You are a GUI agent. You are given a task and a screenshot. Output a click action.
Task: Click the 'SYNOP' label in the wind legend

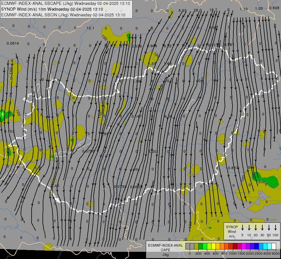[232, 227]
